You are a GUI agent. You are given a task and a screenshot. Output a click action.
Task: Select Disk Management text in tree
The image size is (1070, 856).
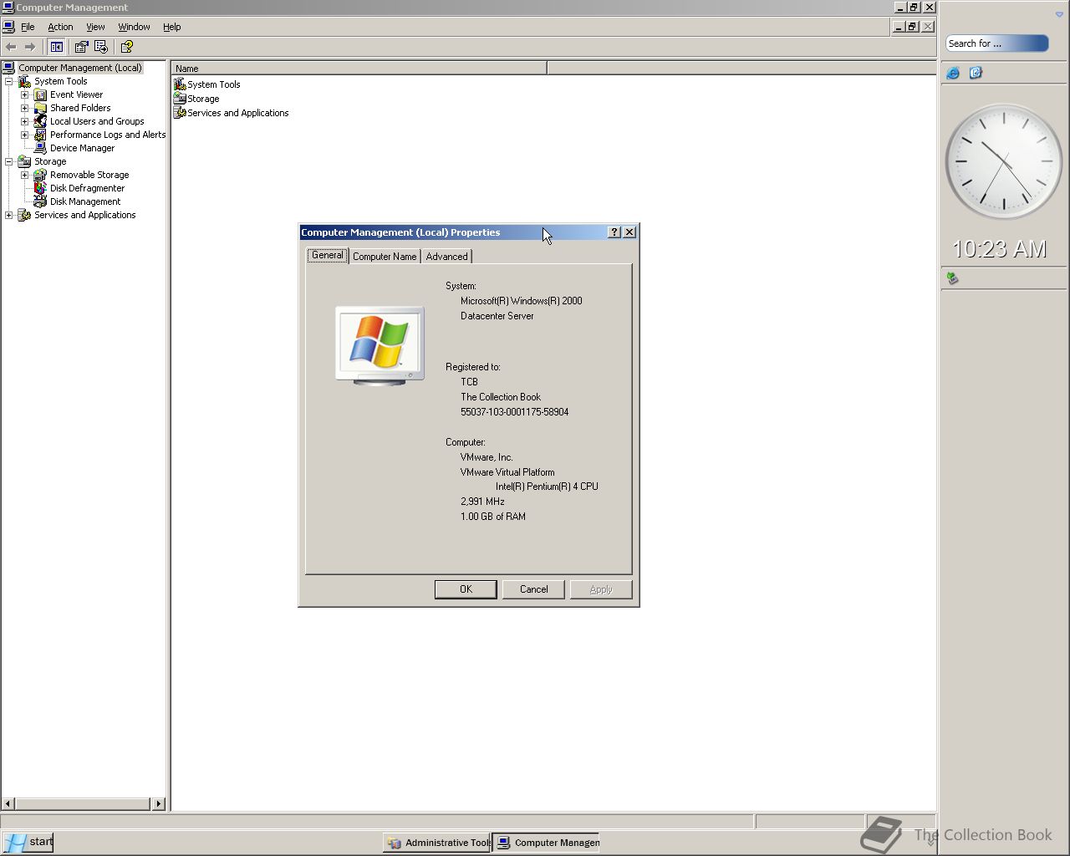coord(85,201)
